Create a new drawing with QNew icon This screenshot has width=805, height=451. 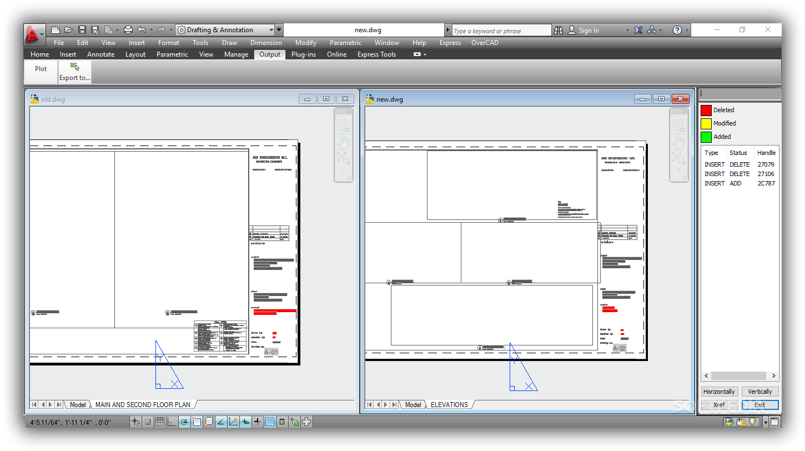tap(56, 30)
